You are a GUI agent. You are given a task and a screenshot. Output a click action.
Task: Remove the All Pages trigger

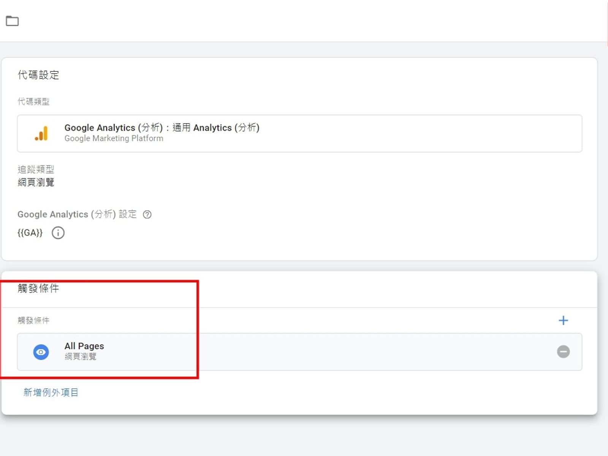tap(563, 351)
